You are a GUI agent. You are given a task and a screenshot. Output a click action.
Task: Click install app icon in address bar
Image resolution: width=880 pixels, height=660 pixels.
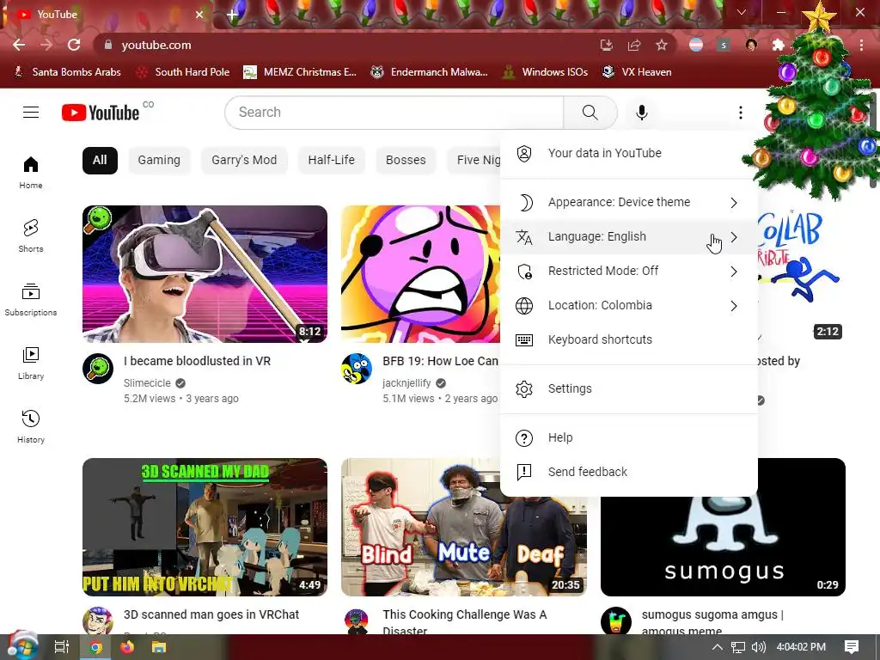606,45
